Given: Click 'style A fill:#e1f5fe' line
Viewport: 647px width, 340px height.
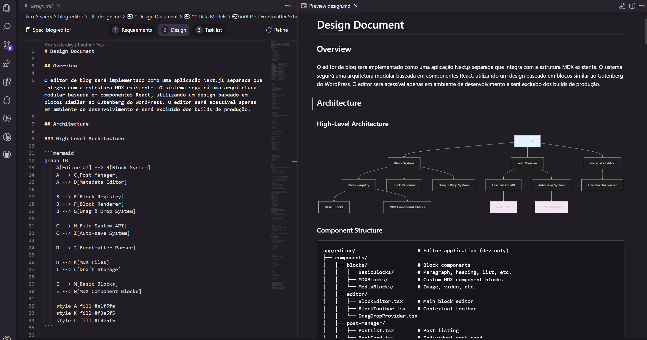Looking at the screenshot, I should coord(85,306).
